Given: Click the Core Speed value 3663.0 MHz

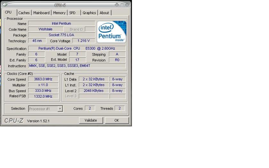Looking at the screenshot, I should pyautogui.click(x=43, y=79).
